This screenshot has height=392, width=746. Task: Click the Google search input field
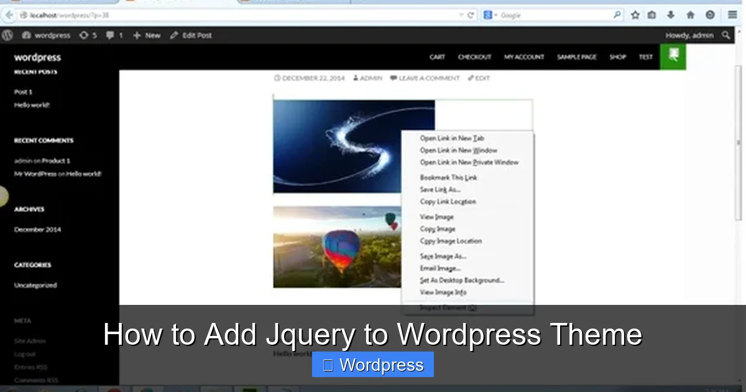(x=555, y=15)
